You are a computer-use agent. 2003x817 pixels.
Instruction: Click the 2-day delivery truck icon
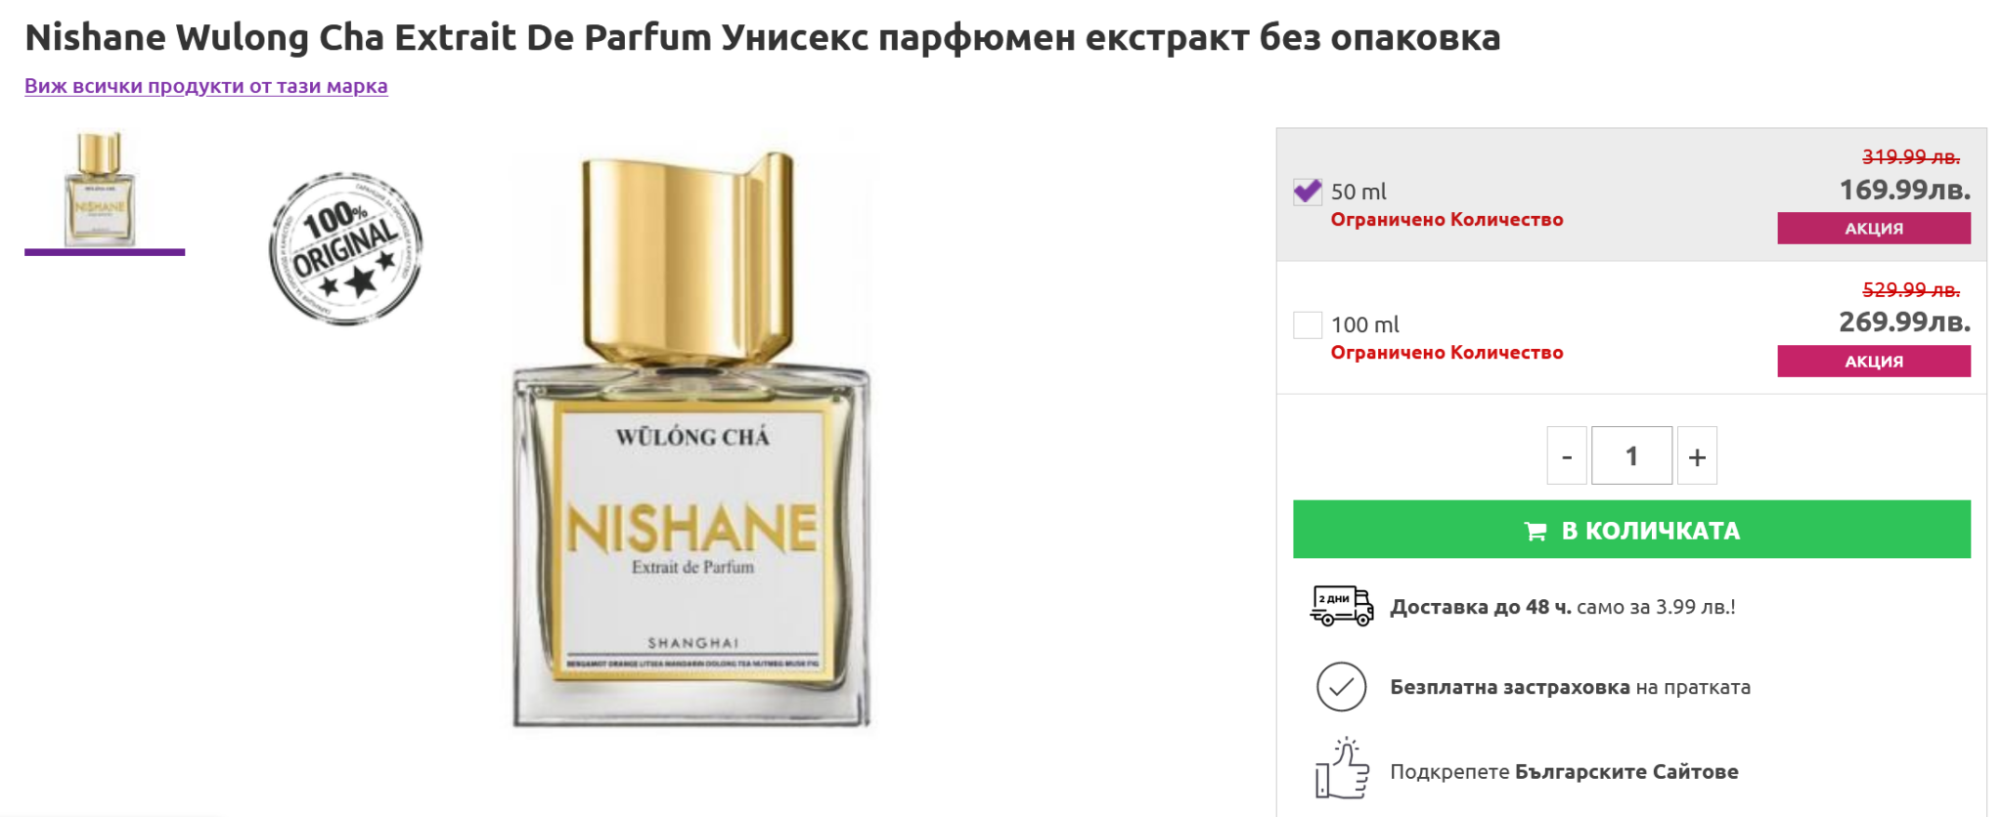coord(1341,606)
